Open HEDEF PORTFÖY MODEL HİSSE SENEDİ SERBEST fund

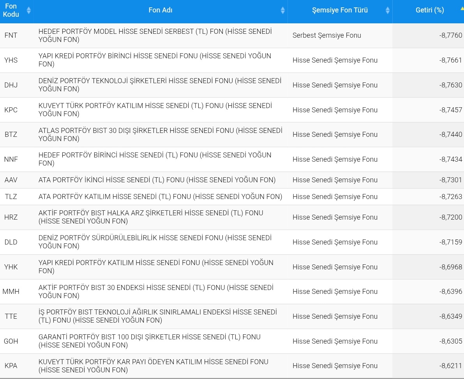155,35
